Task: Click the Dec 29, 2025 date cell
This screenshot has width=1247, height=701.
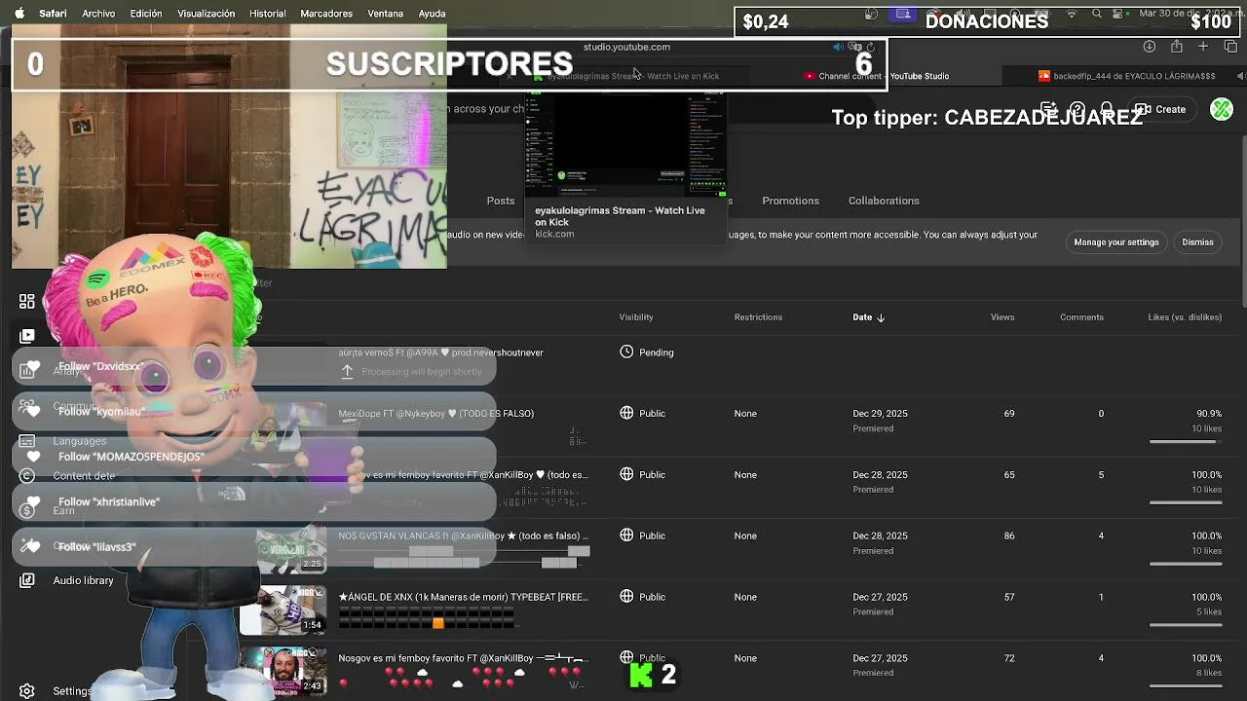Action: 880,414
